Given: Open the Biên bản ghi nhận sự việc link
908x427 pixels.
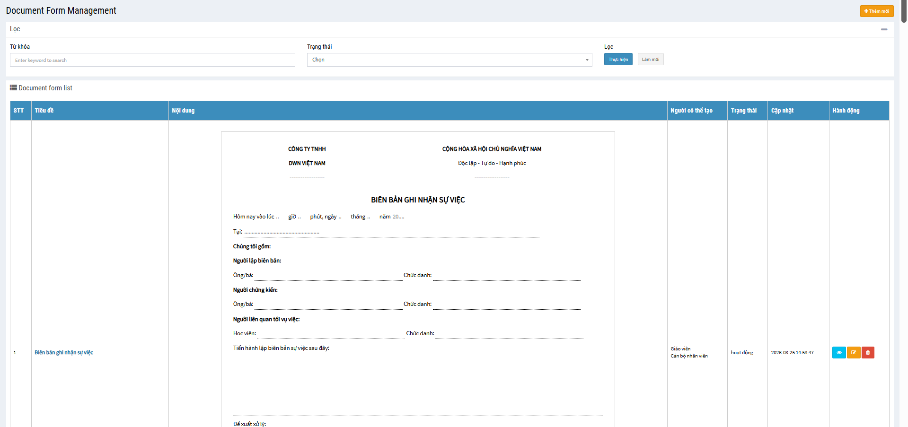Looking at the screenshot, I should [x=64, y=353].
